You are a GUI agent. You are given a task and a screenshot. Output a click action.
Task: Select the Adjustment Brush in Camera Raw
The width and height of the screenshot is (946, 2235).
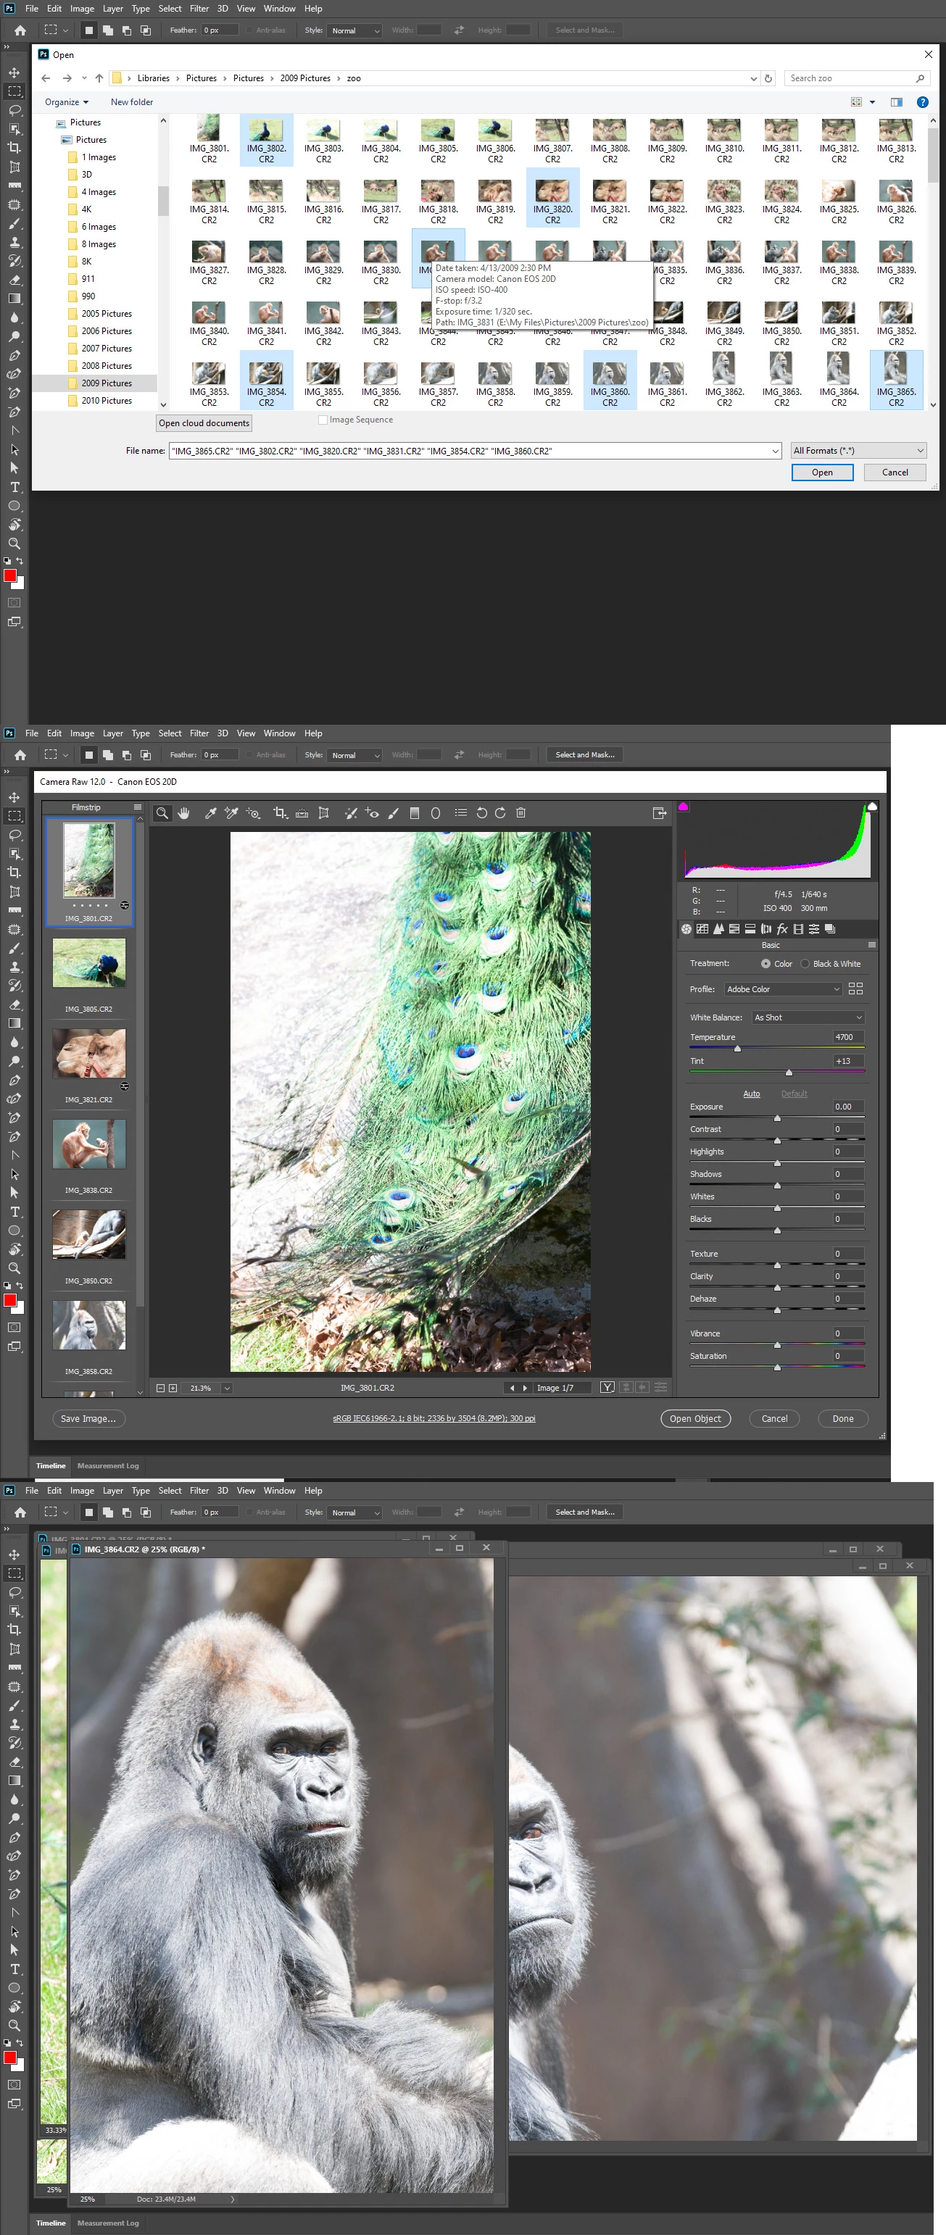(393, 813)
